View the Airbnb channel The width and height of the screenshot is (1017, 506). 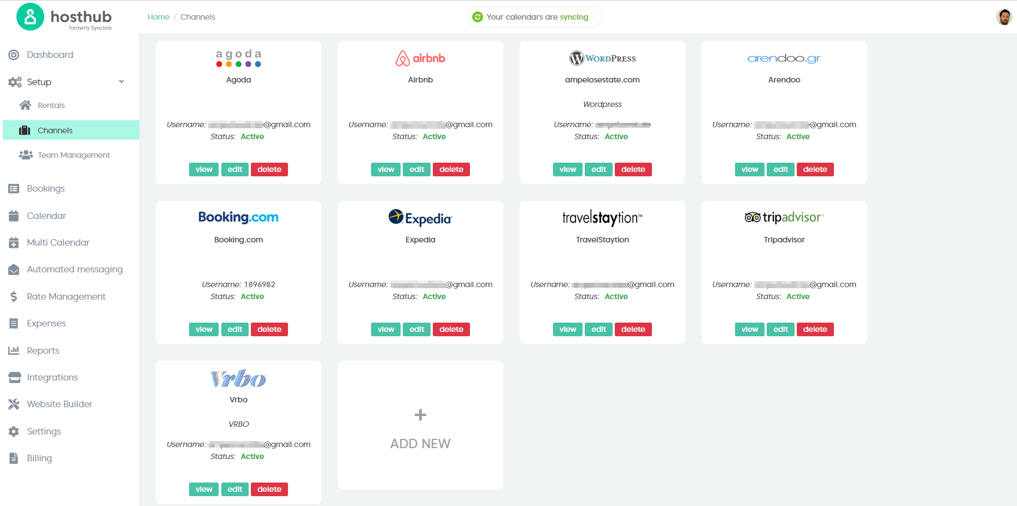pos(386,169)
